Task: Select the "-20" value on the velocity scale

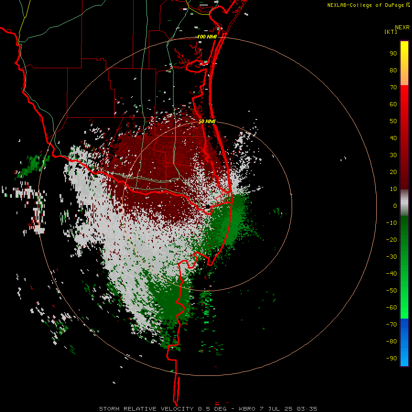Action: point(391,239)
